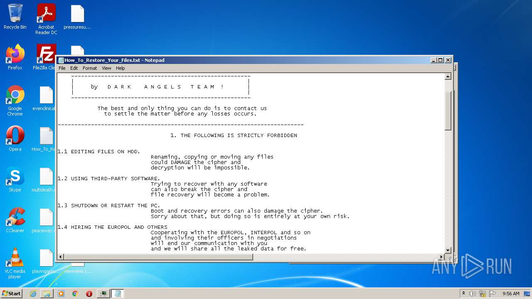
Task: Open FileZilla Client shortcut
Action: pyautogui.click(x=45, y=57)
